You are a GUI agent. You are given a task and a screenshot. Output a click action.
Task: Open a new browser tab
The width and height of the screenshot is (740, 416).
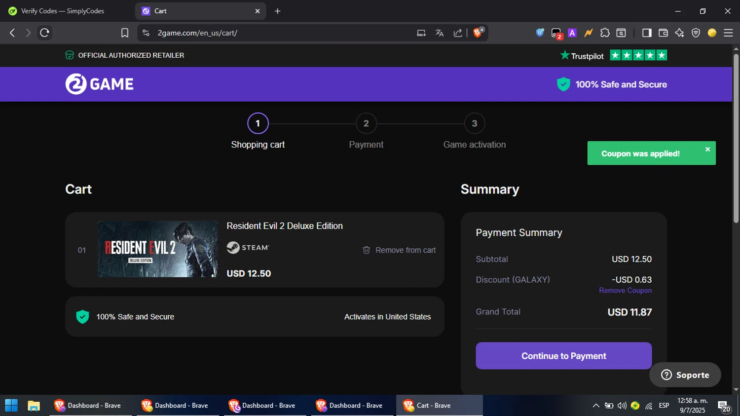(277, 11)
